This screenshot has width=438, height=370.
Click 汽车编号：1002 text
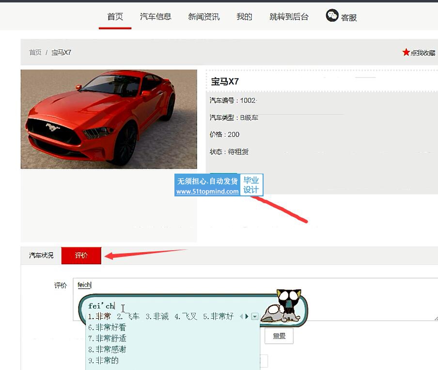coord(233,100)
